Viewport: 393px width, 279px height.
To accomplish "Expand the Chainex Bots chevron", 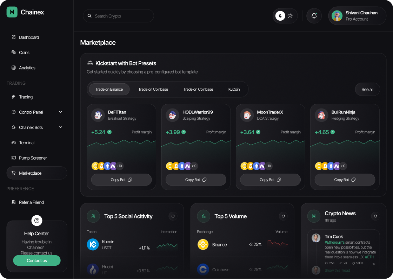I will (60, 127).
